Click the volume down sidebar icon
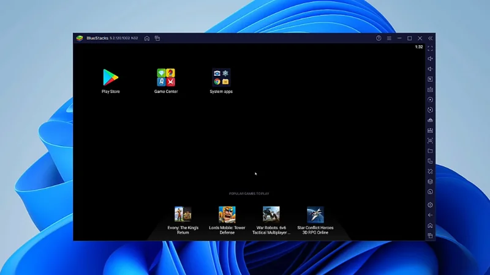This screenshot has height=275, width=490. (430, 69)
